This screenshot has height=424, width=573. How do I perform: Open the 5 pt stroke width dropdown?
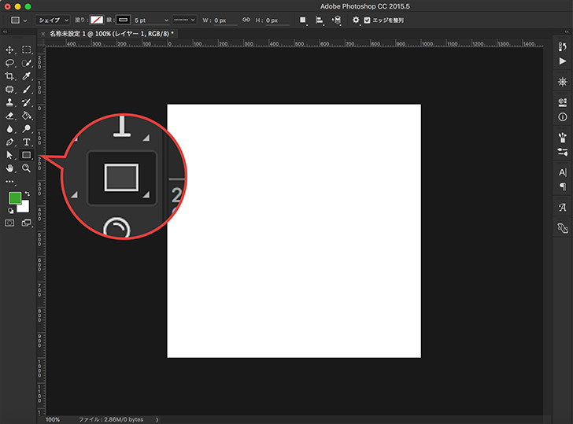(x=151, y=20)
